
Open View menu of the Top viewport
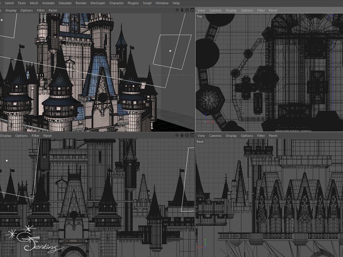point(201,10)
